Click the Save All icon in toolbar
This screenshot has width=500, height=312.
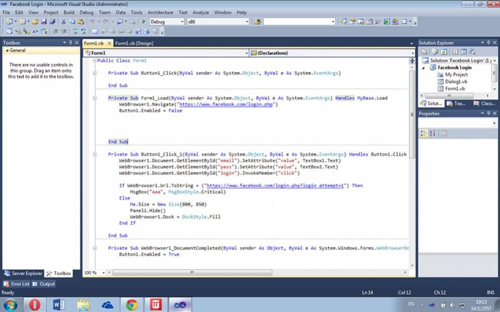point(52,22)
